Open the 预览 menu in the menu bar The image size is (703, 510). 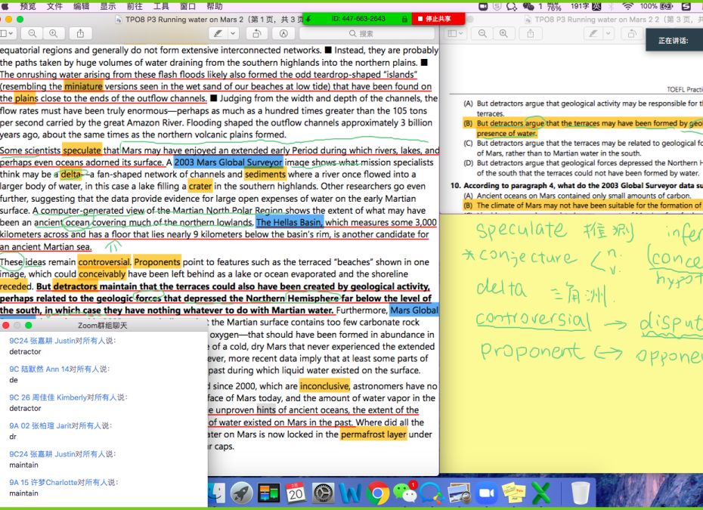(28, 6)
